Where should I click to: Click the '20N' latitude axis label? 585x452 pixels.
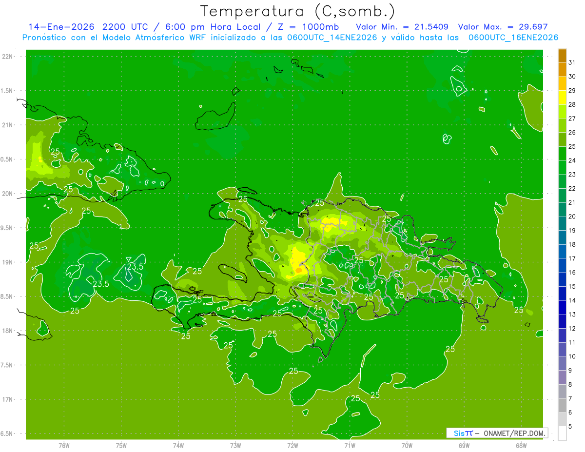[x=8, y=194]
